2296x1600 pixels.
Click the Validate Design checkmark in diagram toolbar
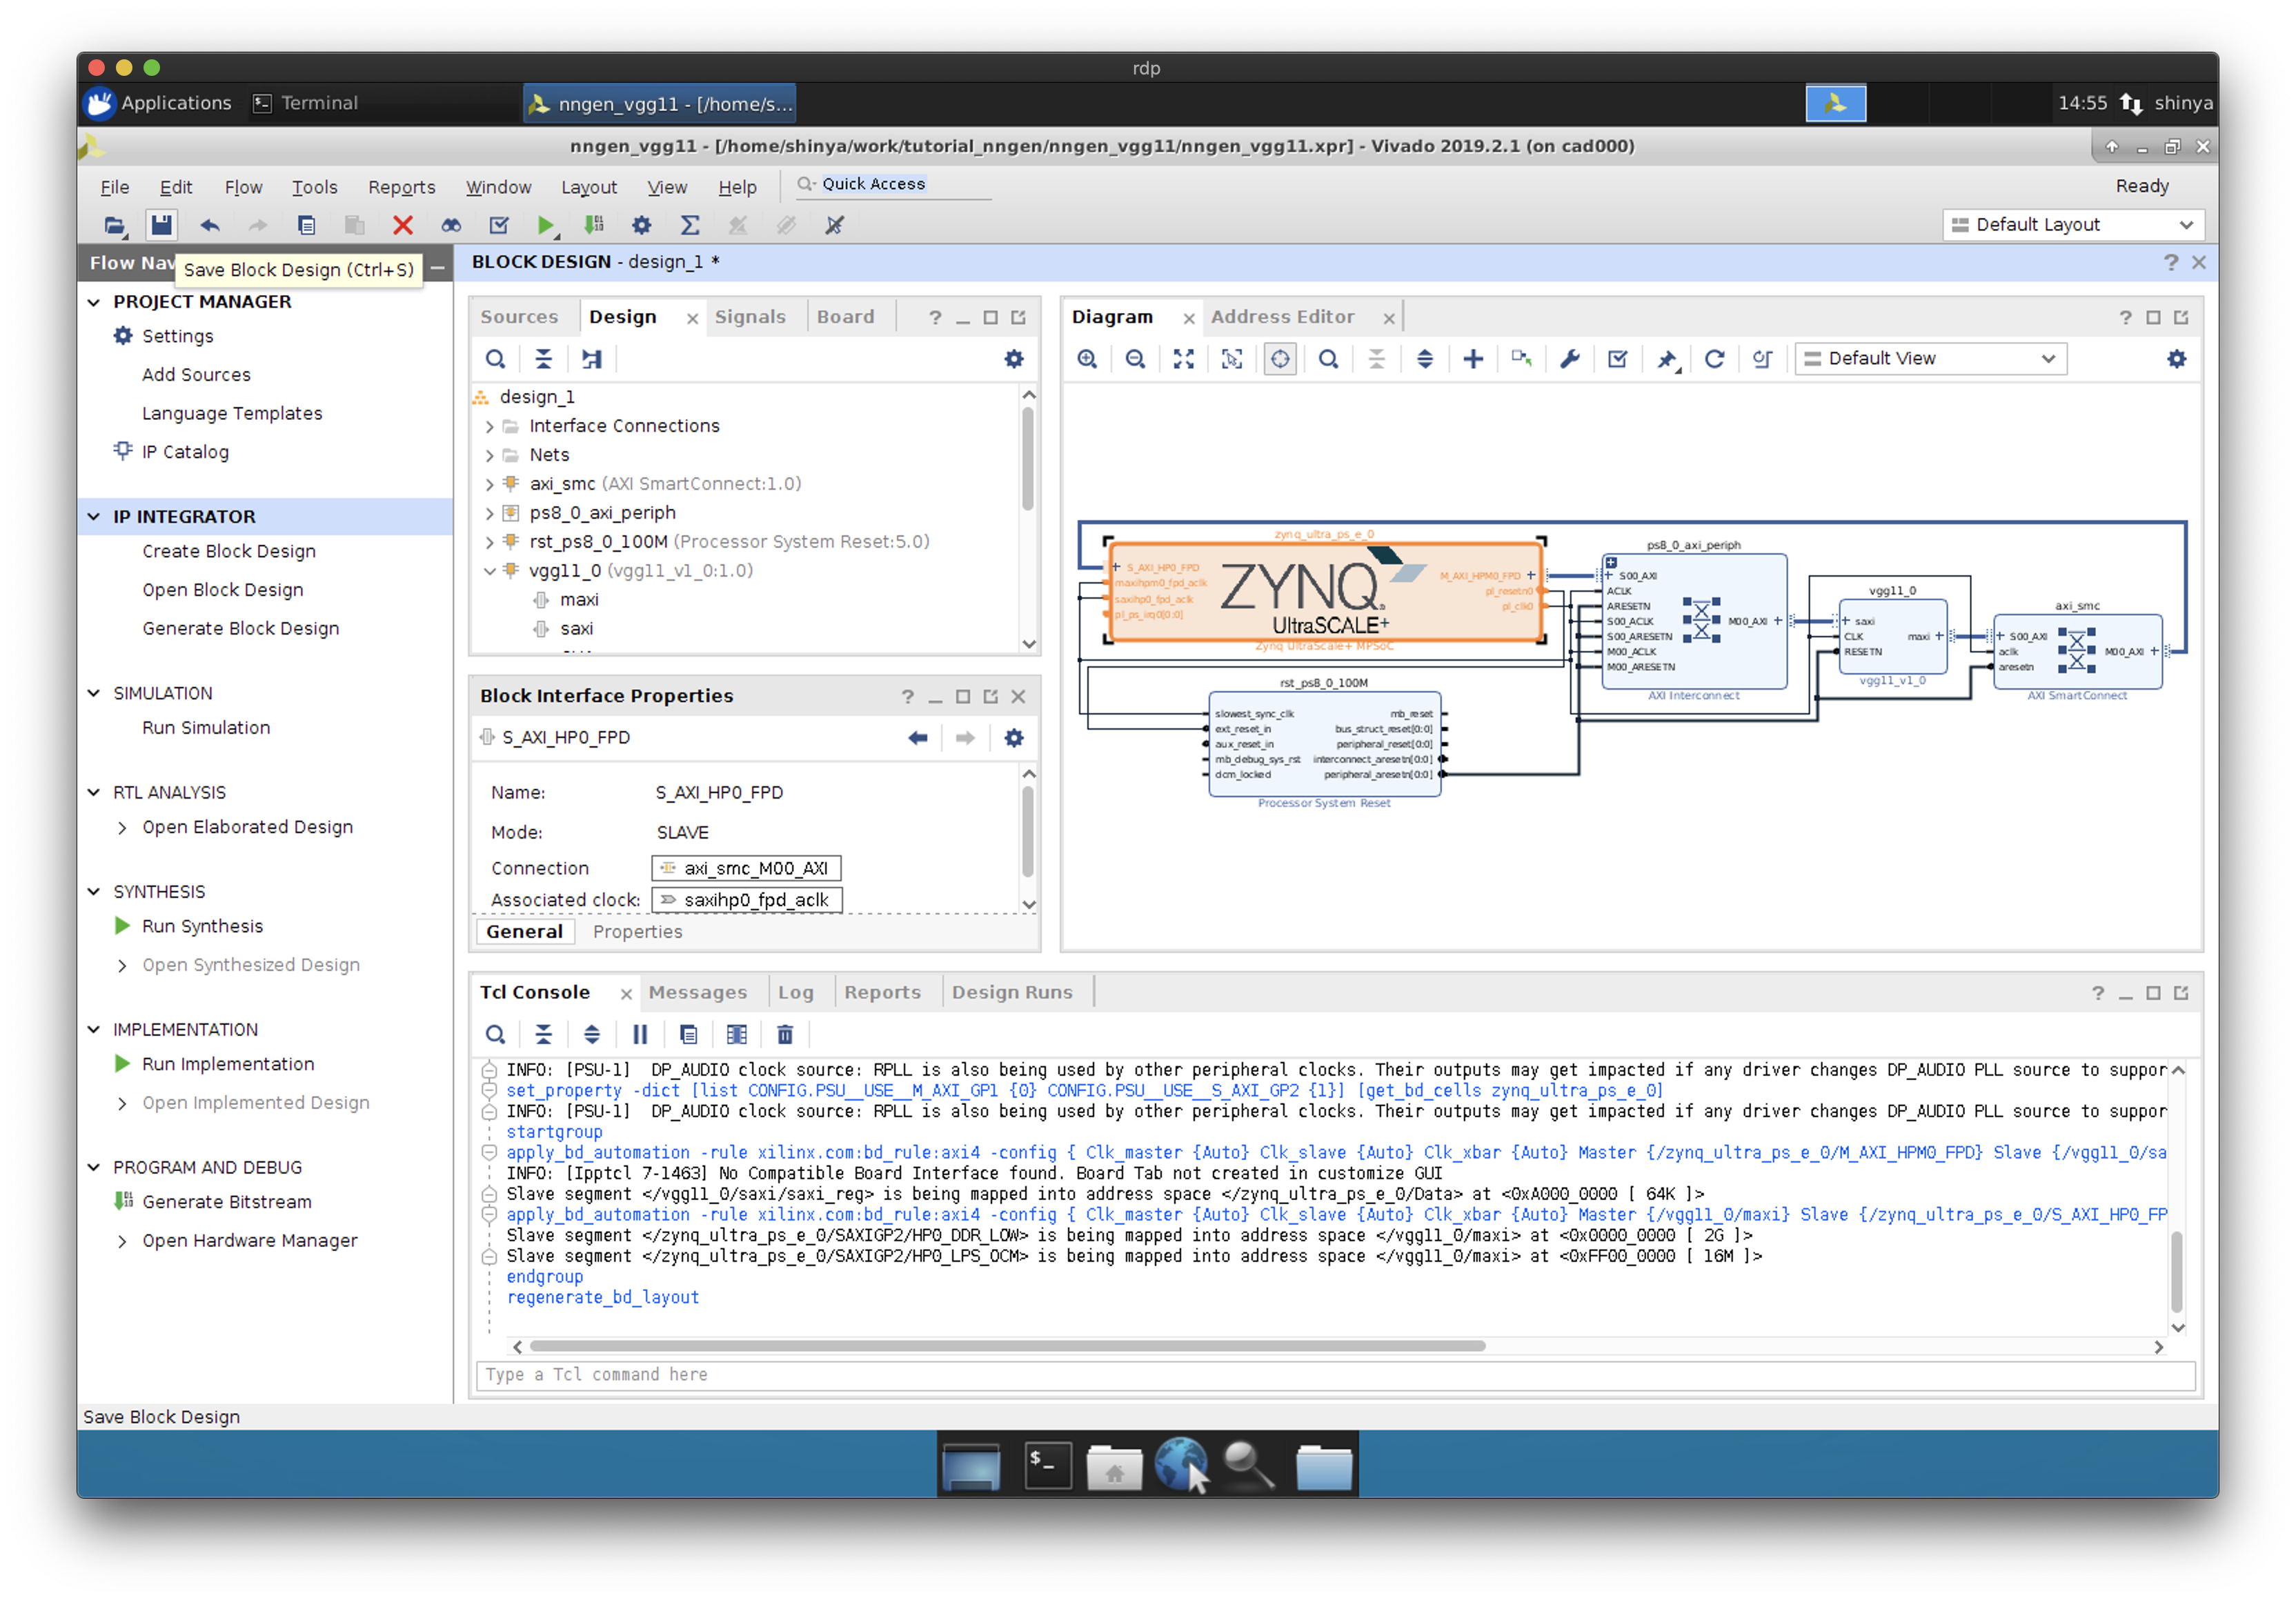pyautogui.click(x=1617, y=359)
